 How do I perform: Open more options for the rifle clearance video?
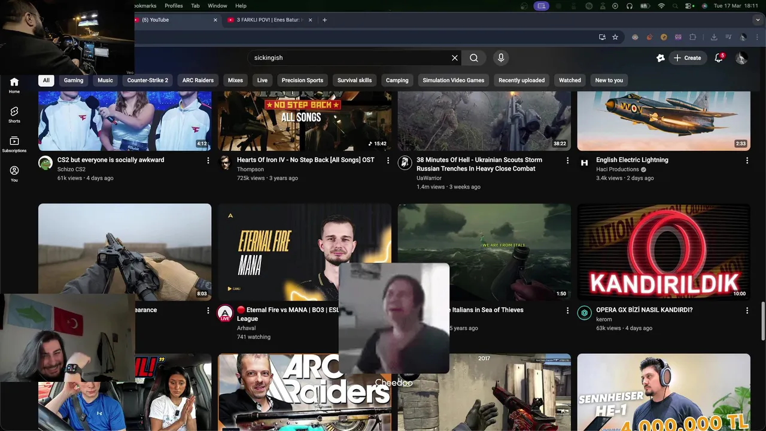click(x=208, y=310)
